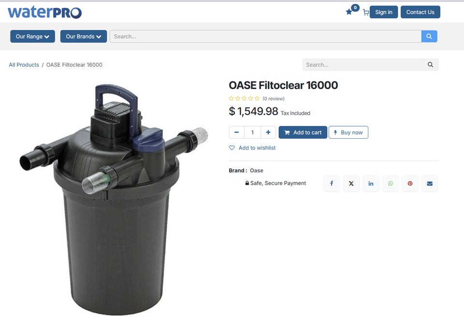Expand the Our Brands dropdown

pyautogui.click(x=84, y=36)
